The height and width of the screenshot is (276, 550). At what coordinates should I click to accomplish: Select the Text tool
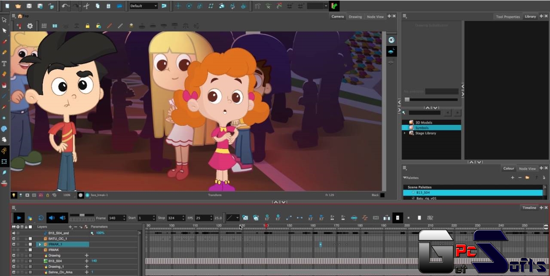[x=4, y=64]
